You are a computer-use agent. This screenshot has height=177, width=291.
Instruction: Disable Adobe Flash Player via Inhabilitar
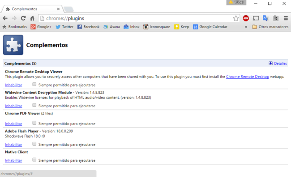pos(13,144)
